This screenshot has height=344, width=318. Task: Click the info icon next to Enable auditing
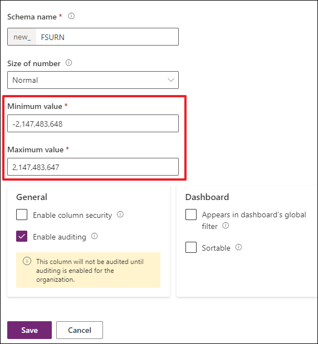click(x=94, y=236)
